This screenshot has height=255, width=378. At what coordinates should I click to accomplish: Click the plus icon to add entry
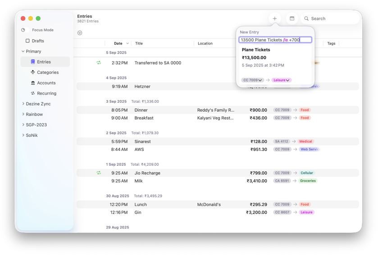(x=274, y=18)
